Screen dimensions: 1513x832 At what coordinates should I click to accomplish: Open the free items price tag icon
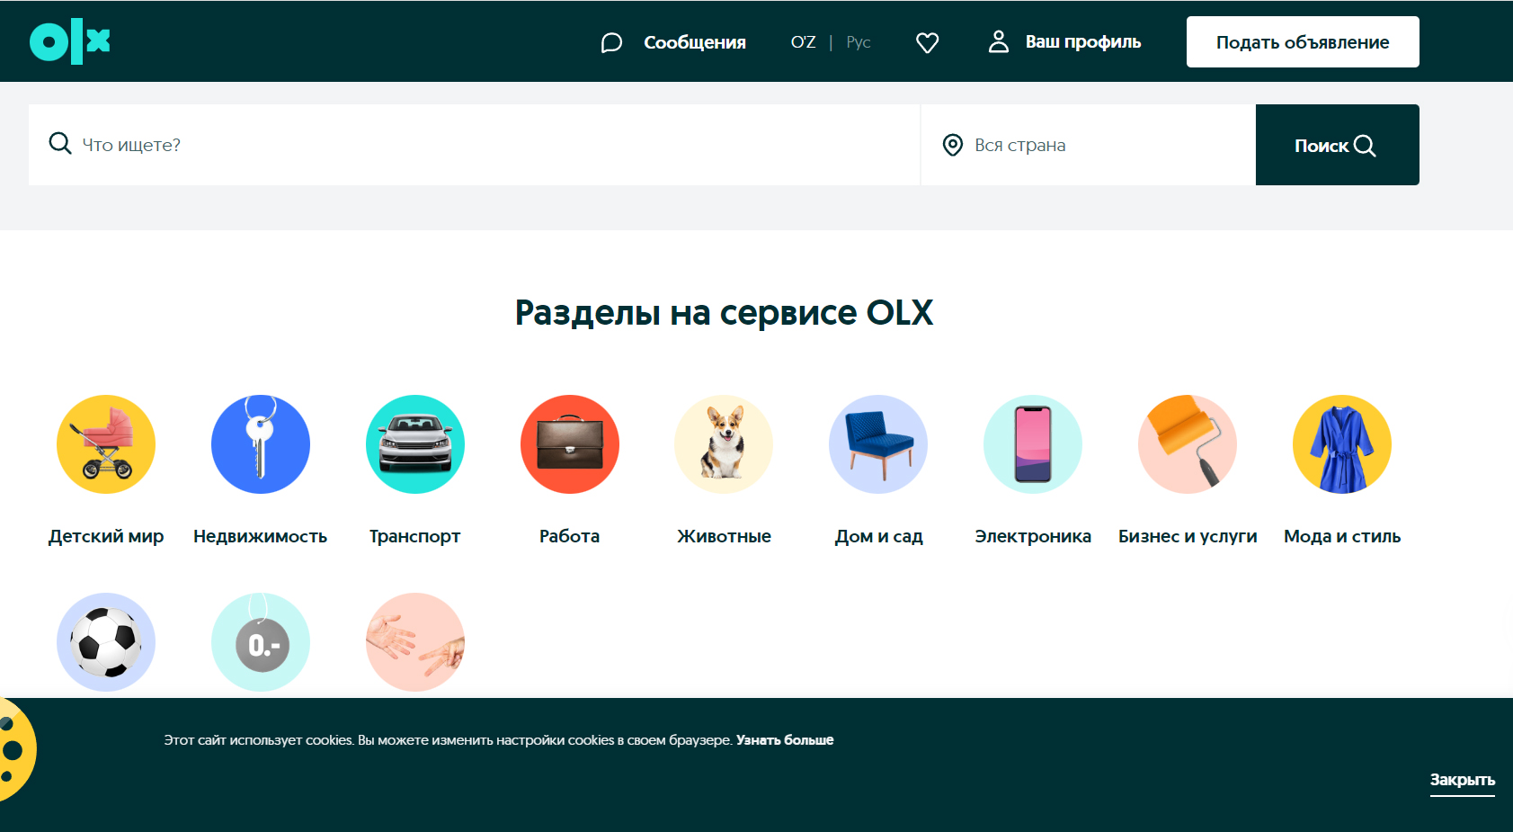pos(261,642)
